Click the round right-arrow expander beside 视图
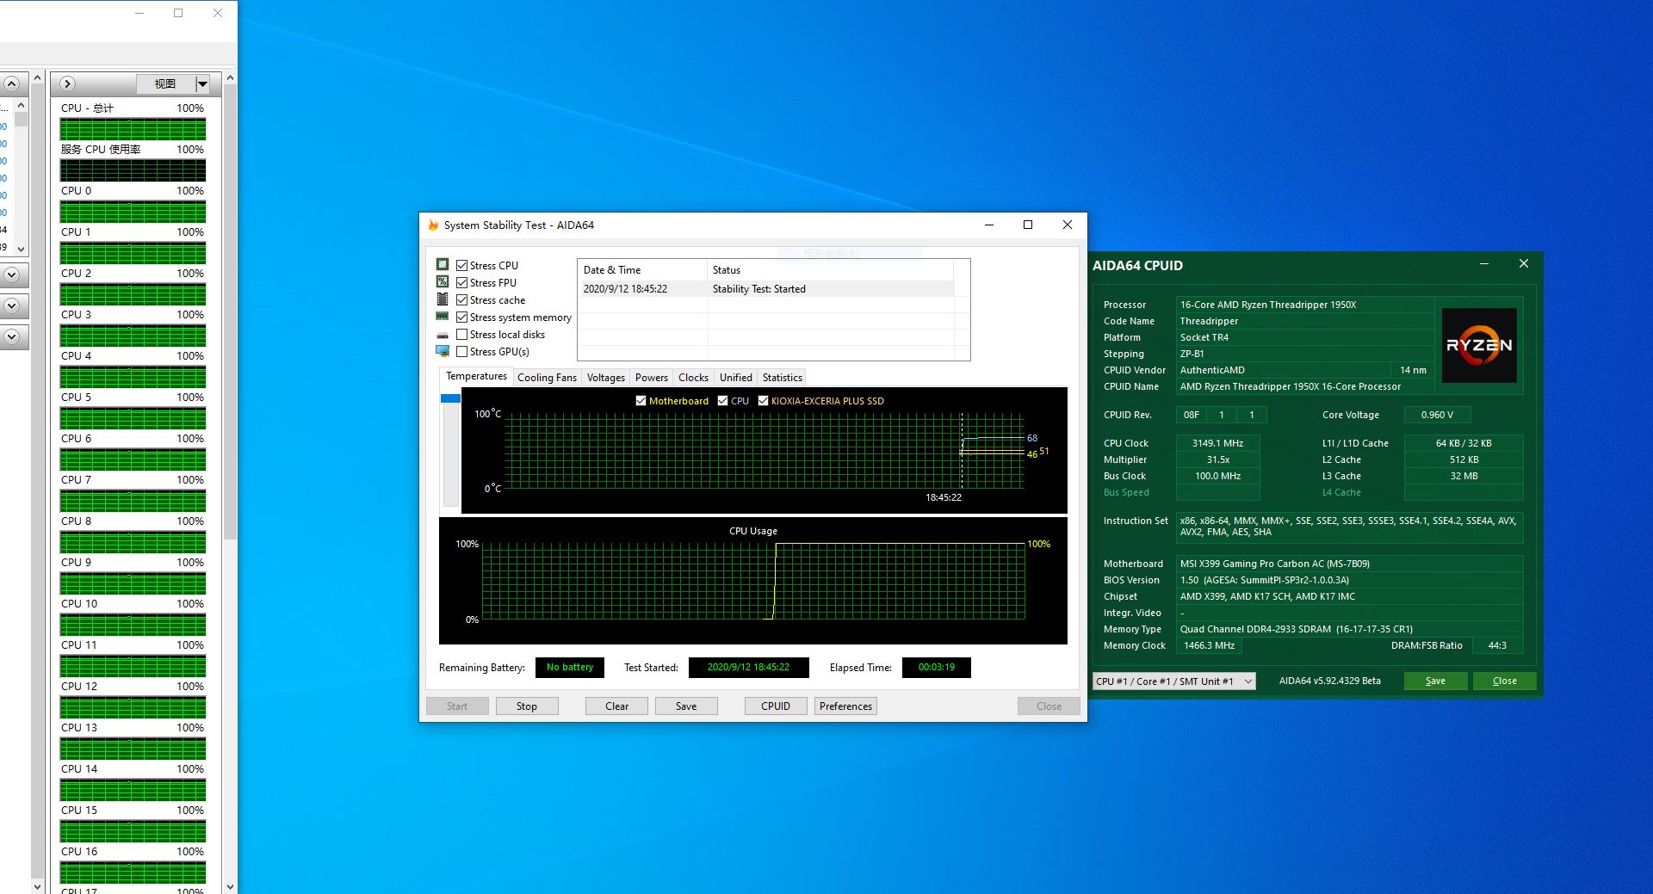This screenshot has width=1653, height=894. (x=68, y=84)
